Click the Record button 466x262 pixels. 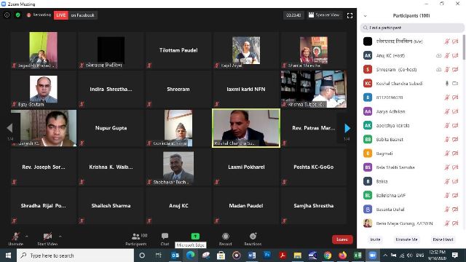pos(225,239)
